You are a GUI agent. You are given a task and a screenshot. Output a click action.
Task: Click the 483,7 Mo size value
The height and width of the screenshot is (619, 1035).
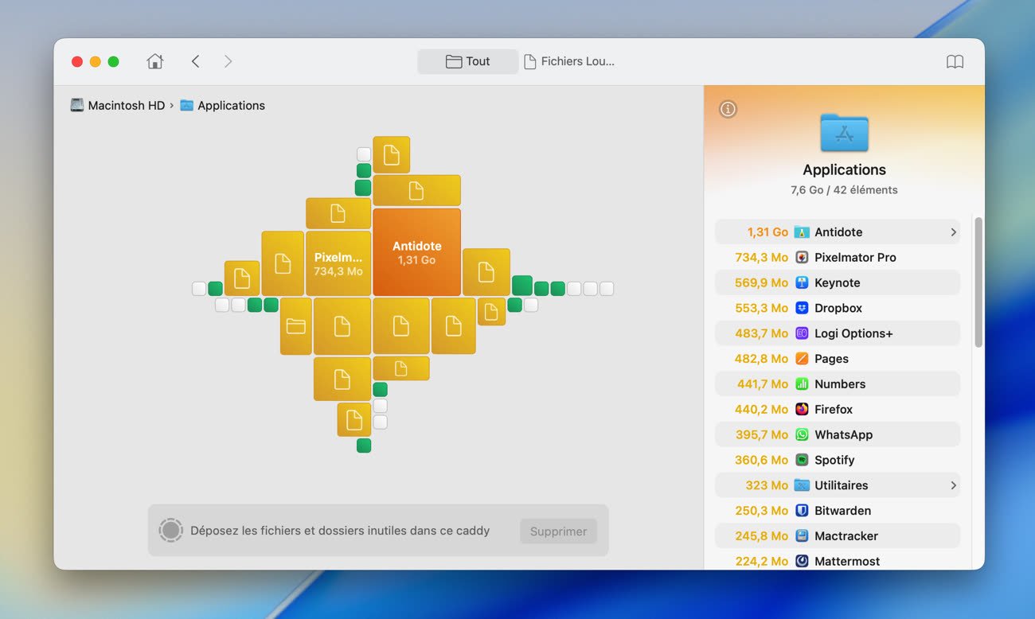click(x=761, y=333)
